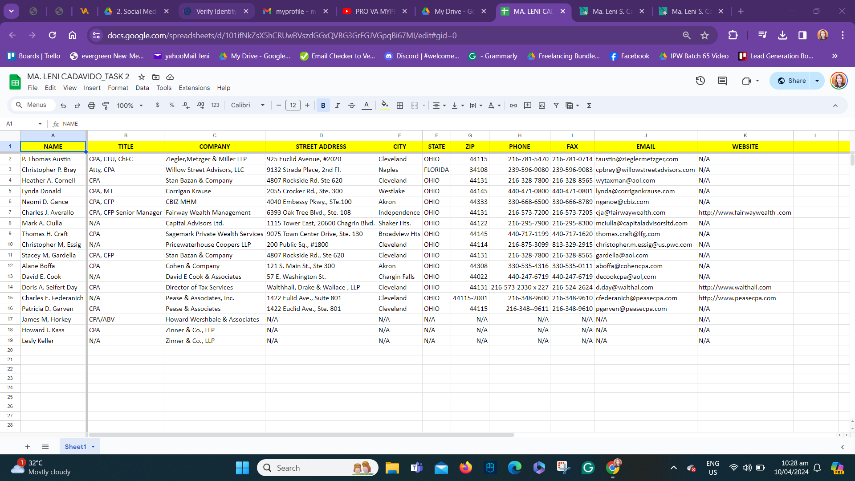Star the MA. LENI CADAVIDO_TASK 2 document
The height and width of the screenshot is (481, 855).
pyautogui.click(x=142, y=77)
